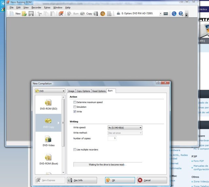The width and height of the screenshot is (209, 187).
Task: Open the File menu
Action: [x=11, y=8]
